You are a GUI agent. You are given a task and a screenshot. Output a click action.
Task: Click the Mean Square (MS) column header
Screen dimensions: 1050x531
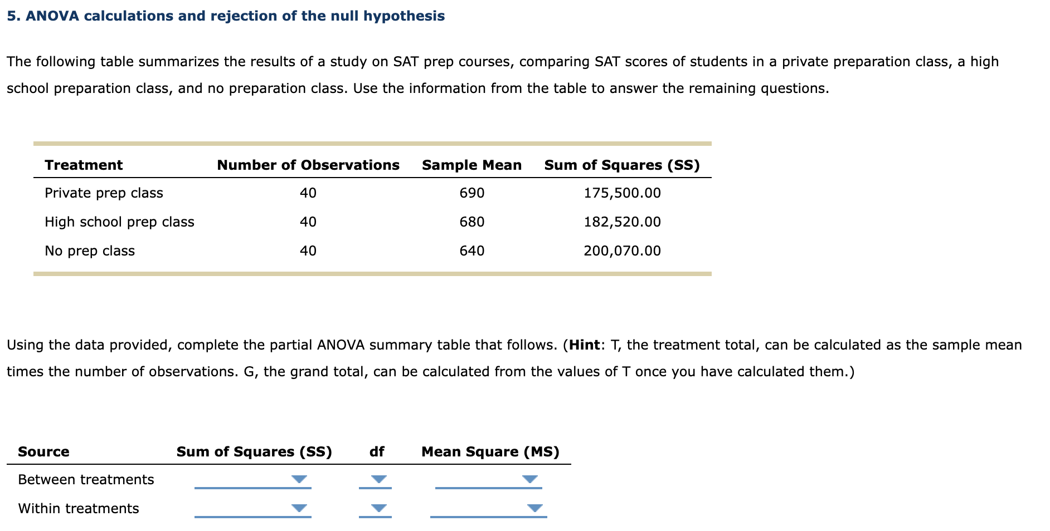coord(490,451)
